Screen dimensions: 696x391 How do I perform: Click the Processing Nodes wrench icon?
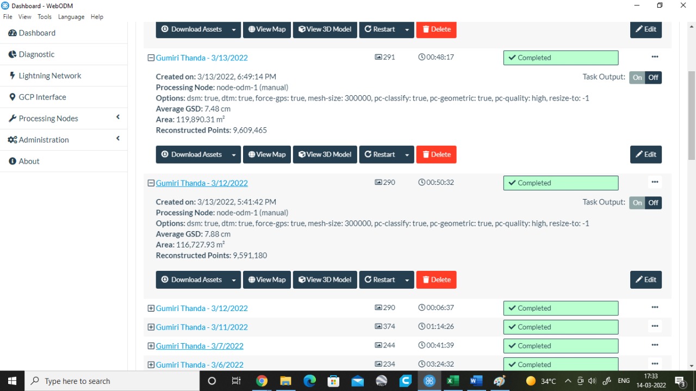(12, 118)
